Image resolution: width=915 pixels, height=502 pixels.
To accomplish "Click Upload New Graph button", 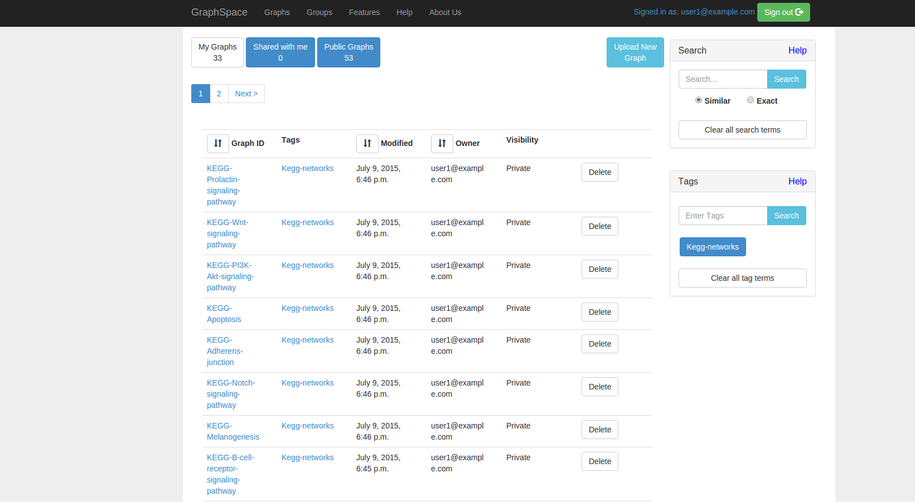I will click(635, 52).
